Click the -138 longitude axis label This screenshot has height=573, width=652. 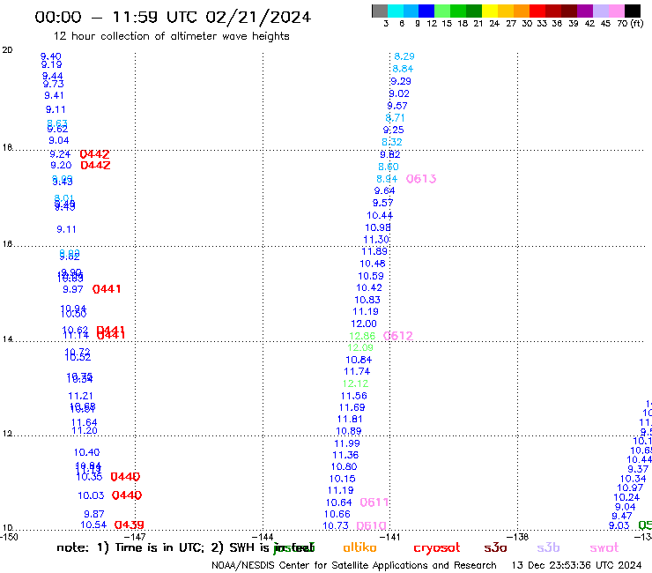518,537
